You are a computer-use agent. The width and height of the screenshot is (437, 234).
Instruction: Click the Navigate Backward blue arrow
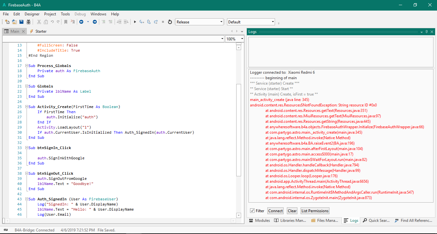coord(81,22)
